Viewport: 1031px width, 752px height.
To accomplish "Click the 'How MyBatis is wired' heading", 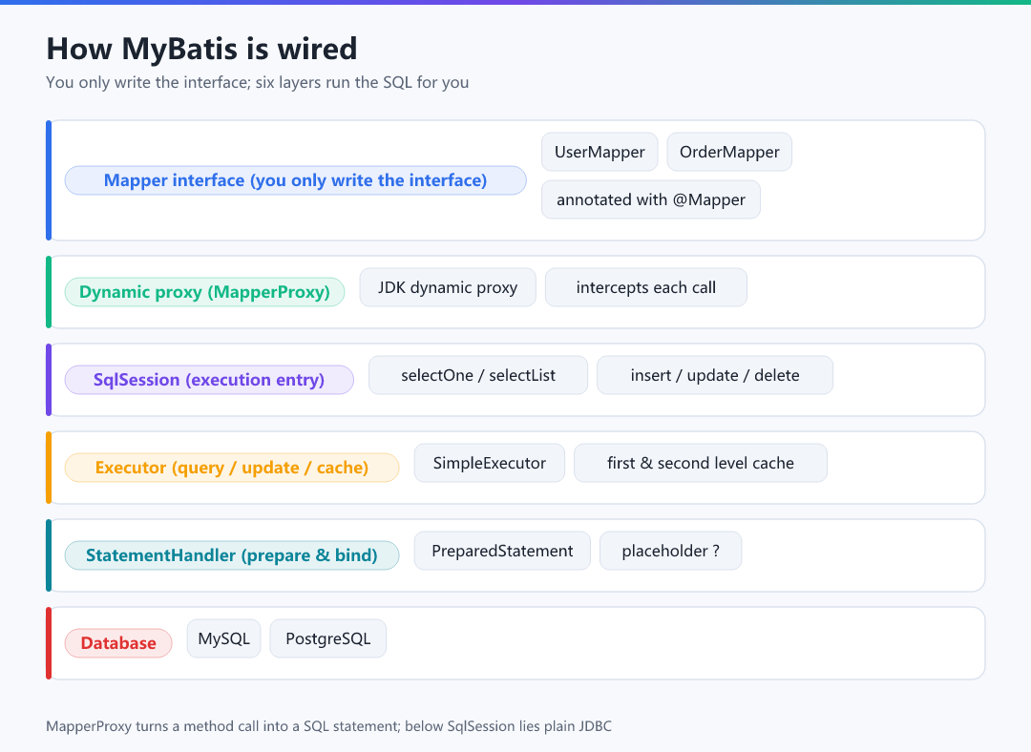I will [201, 49].
